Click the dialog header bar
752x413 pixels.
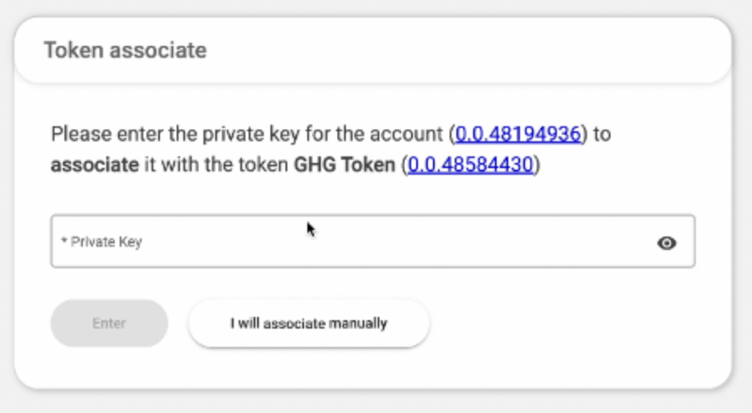pyautogui.click(x=419, y=50)
